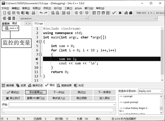Click the Stop execution X toolbar icon
165x121 pixels.
(x=120, y=13)
